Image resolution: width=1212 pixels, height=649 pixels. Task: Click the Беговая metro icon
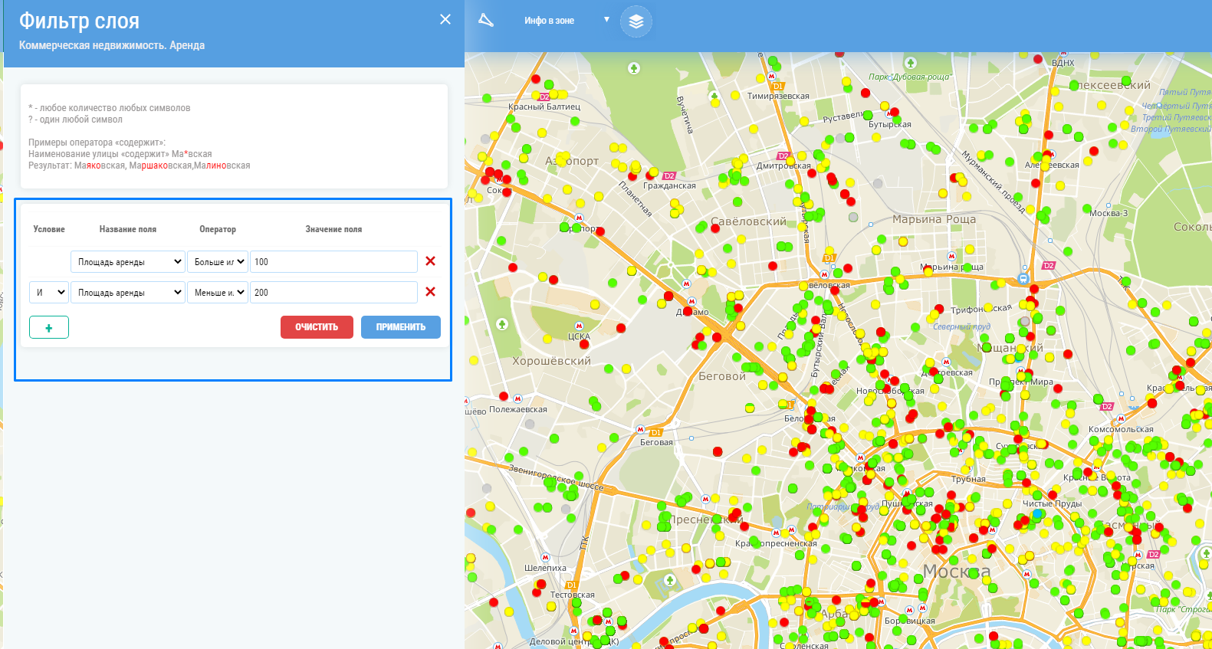pos(640,430)
